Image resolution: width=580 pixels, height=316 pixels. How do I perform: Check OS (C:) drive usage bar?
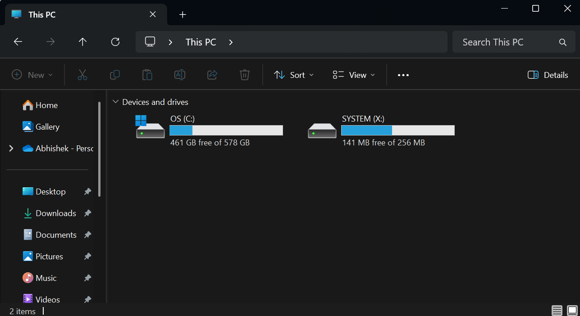click(226, 130)
